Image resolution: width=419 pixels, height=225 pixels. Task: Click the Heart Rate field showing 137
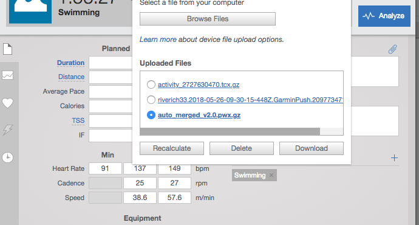point(140,168)
